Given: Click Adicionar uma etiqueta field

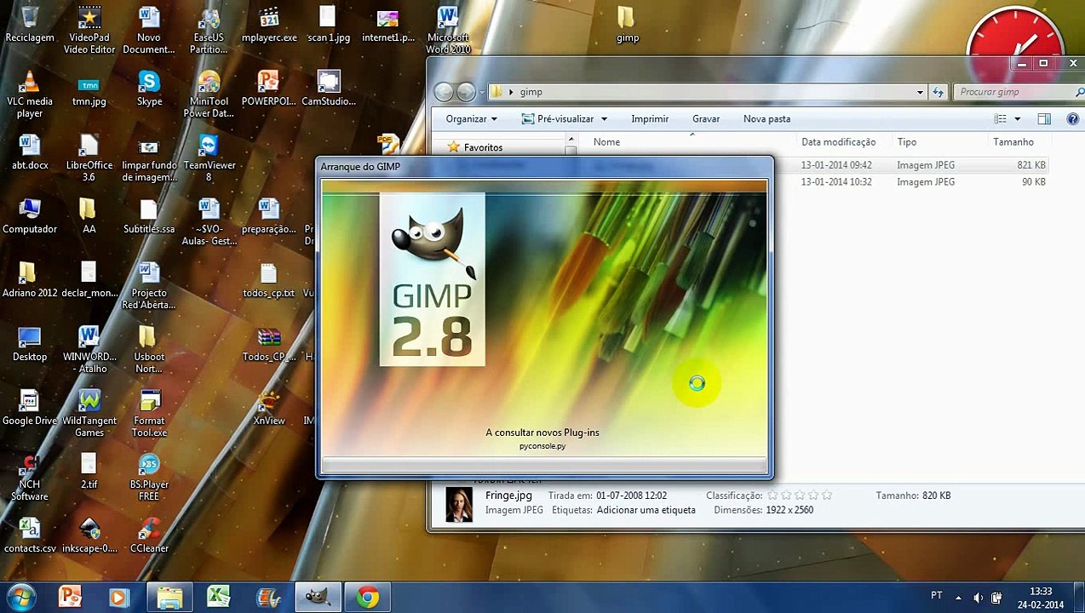Looking at the screenshot, I should coord(646,510).
